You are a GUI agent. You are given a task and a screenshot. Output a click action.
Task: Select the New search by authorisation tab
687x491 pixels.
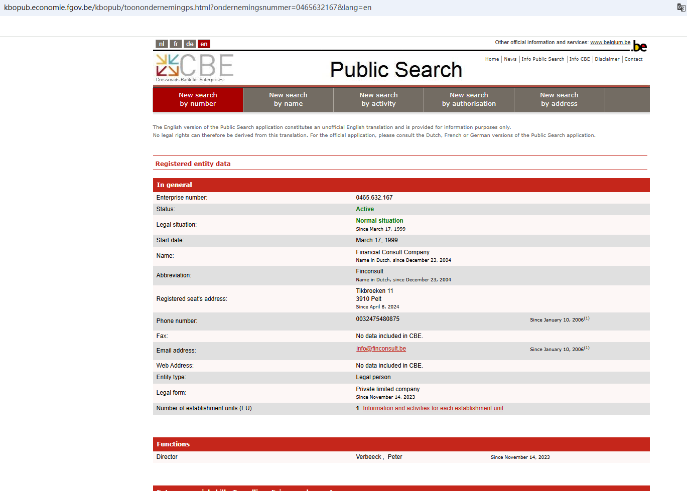coord(469,99)
